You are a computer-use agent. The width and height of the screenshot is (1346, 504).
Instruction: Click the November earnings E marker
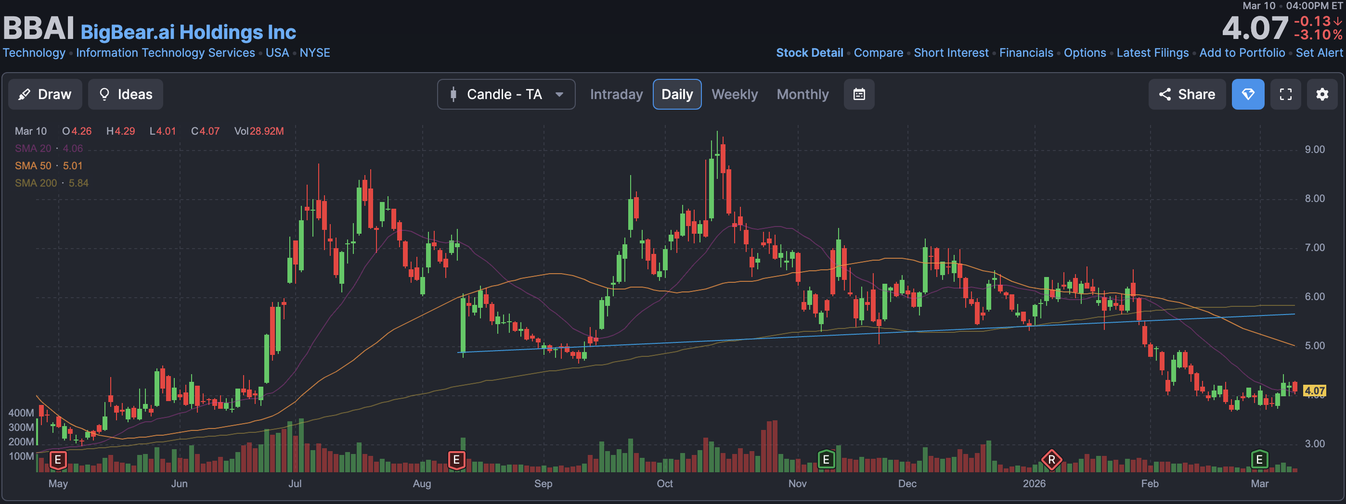pos(826,460)
